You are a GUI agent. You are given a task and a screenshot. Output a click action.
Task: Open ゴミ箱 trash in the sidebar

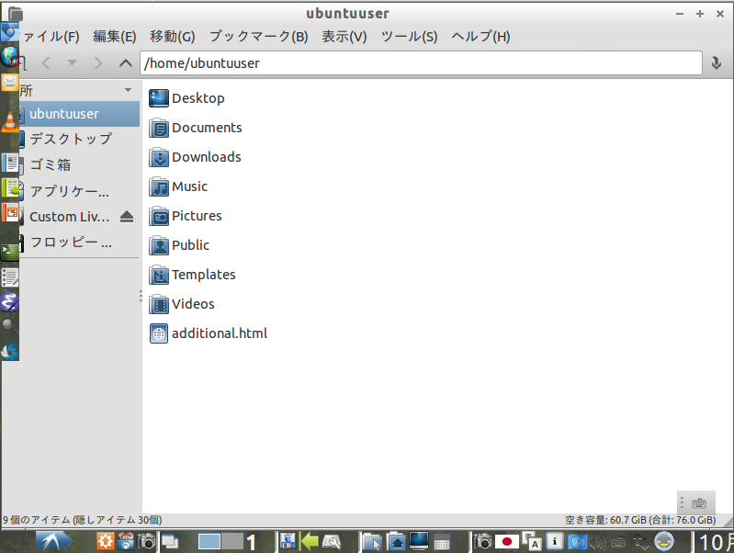pos(80,164)
